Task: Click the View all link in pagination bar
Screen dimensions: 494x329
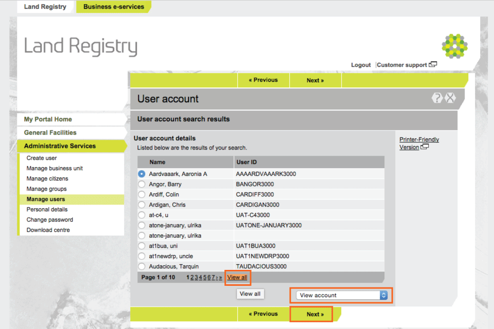Action: [x=237, y=278]
